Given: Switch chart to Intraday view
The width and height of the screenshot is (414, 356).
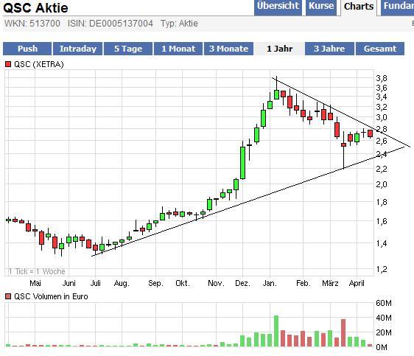Looking at the screenshot, I should pos(77,49).
